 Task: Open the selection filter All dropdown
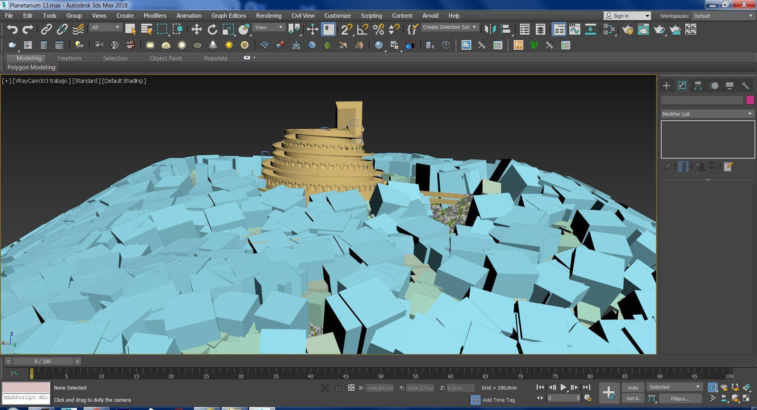point(105,27)
